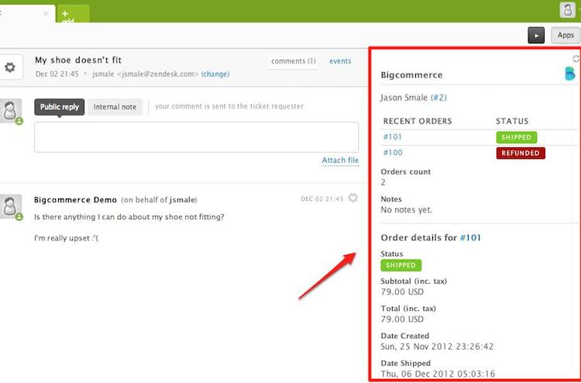Click the Total (inc. tax) 79.00 USD value
Viewport: 581px width, 383px height.
coord(402,319)
